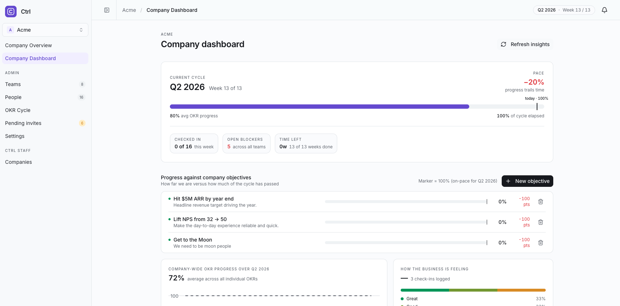620x306 pixels.
Task: Click the People count badge 16
Action: tap(82, 97)
